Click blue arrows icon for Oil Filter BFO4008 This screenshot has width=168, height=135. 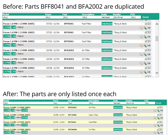point(161,132)
